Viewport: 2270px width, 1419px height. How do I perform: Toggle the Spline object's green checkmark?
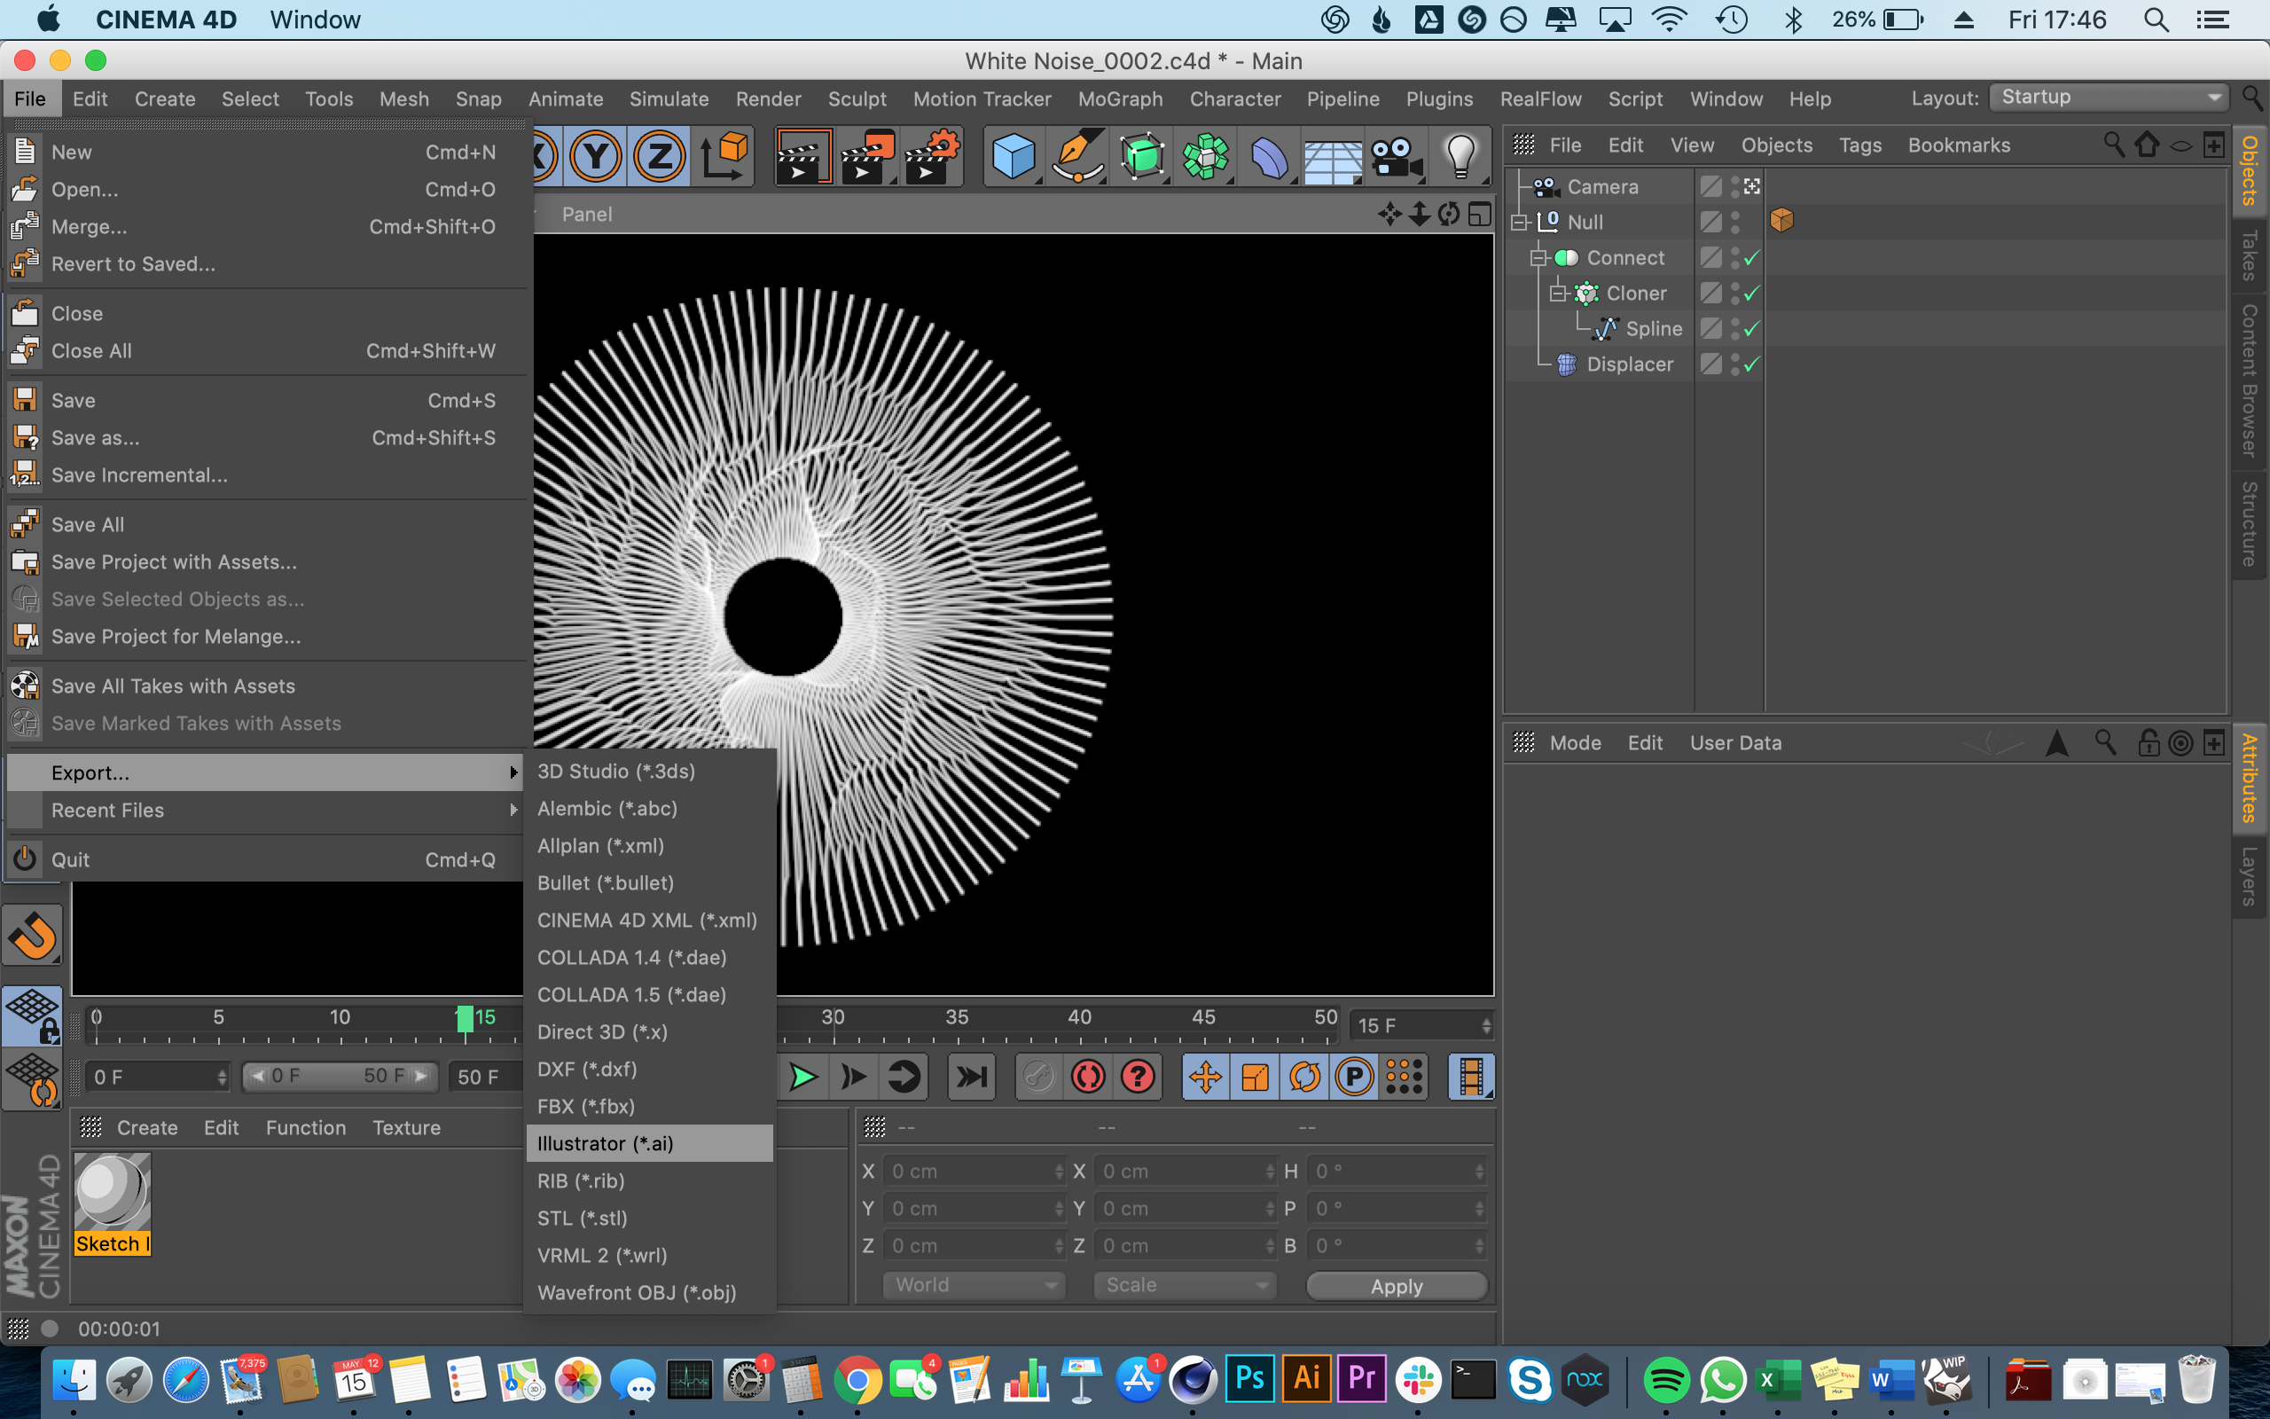(1751, 328)
